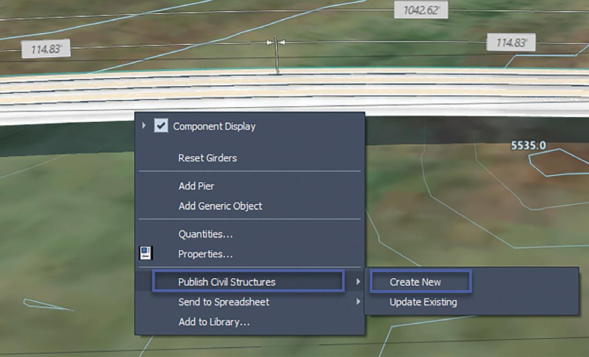589x357 pixels.
Task: Choose Component Display menu entry
Action: [214, 127]
